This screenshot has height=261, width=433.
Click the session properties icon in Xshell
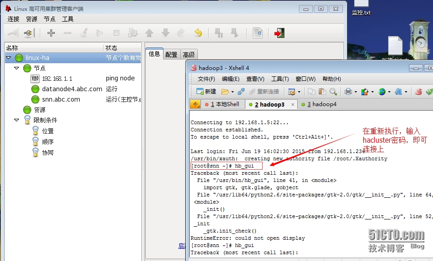[292, 91]
